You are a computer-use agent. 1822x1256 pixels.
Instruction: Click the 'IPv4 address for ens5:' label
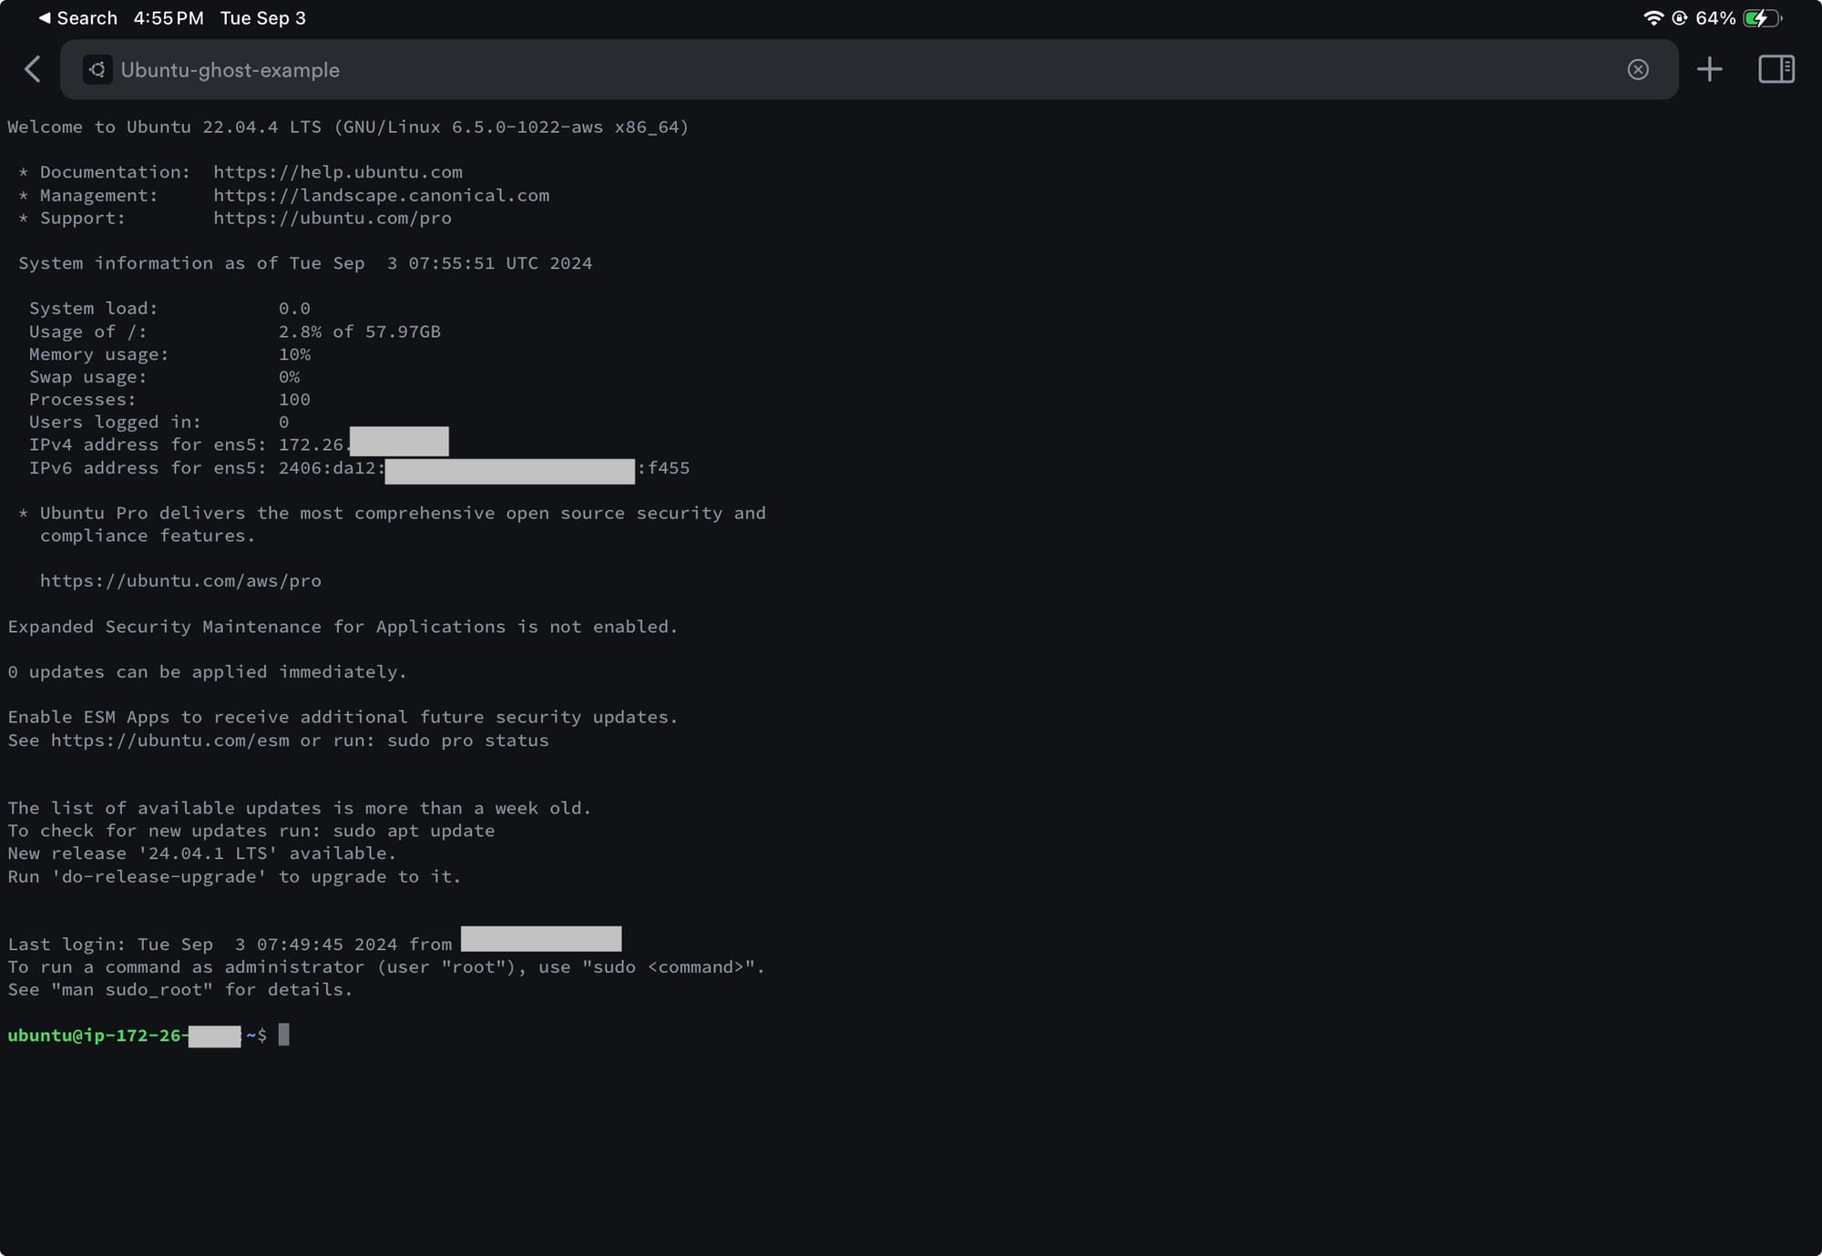(x=148, y=444)
